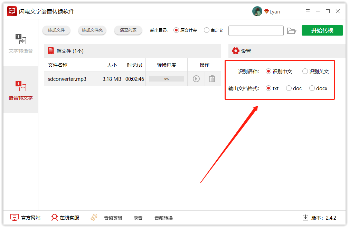Click the output directory input field
349x228 pixels.
click(256, 30)
